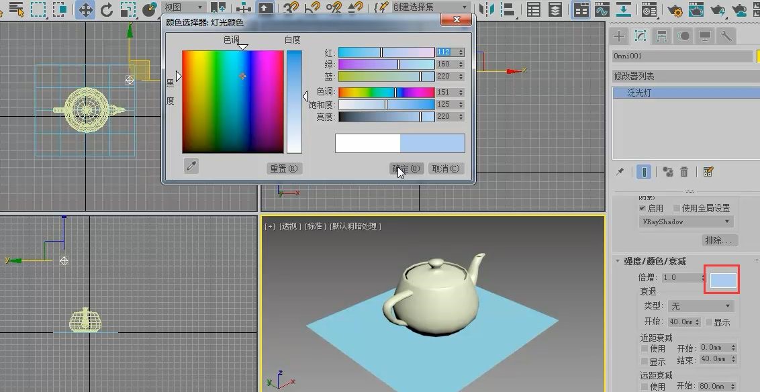Enable the 使用全局设置 checkbox
760x392 pixels.
[677, 208]
